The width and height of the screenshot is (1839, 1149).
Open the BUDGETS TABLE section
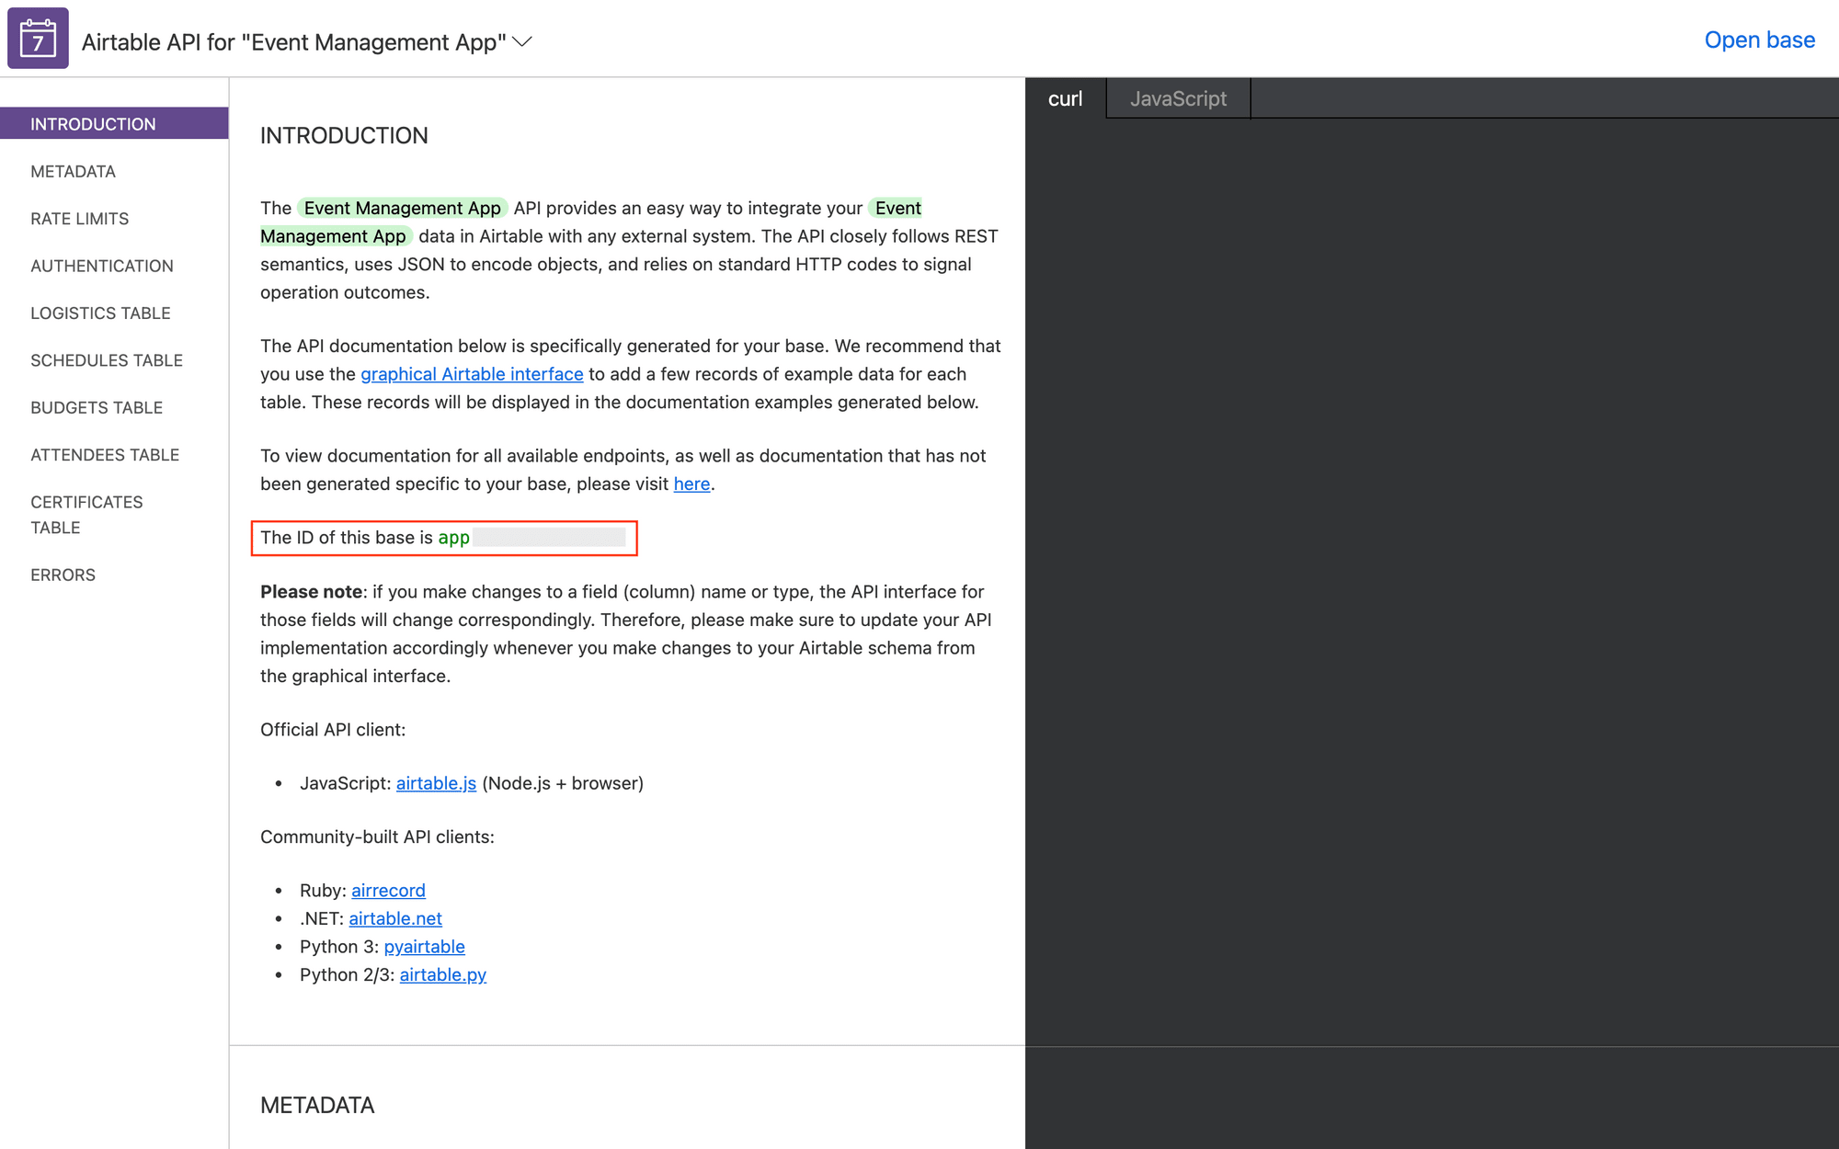pos(97,407)
